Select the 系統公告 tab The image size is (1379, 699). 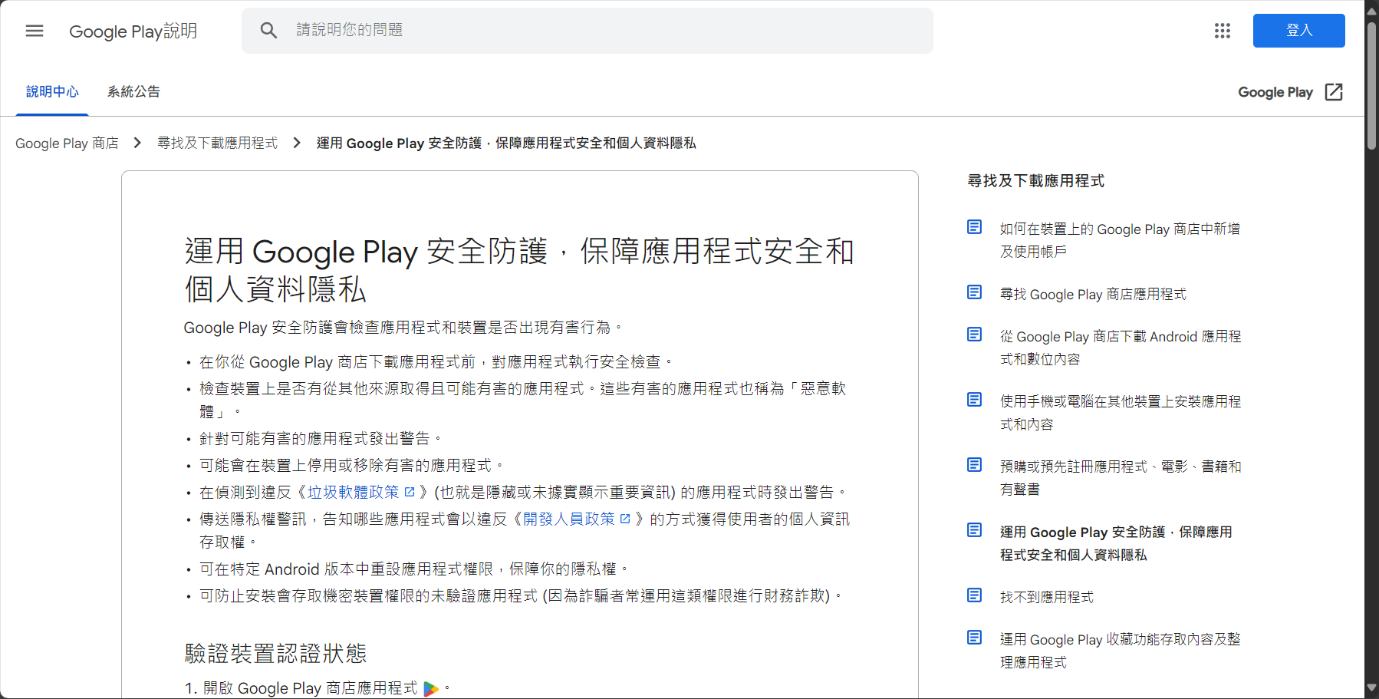[x=133, y=92]
